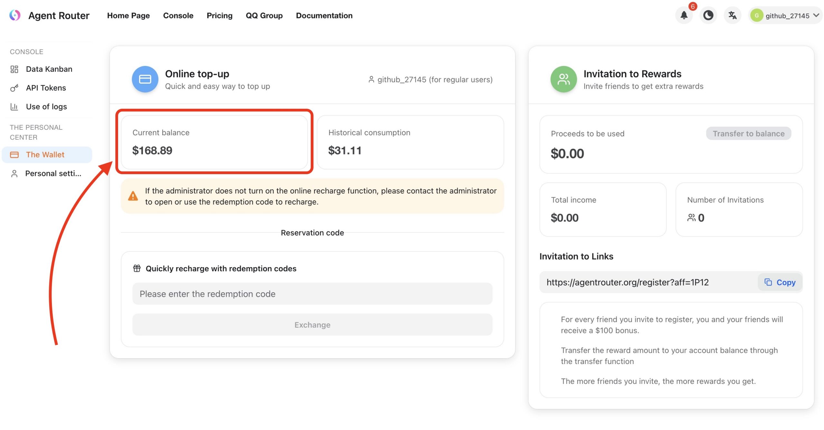This screenshot has width=824, height=430.
Task: Open the Console menu item
Action: 178,15
